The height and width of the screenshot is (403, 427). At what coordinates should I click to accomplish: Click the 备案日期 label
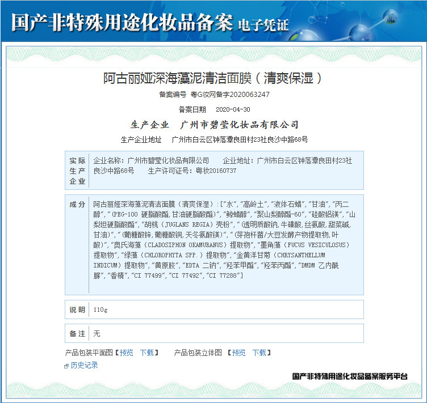tap(192, 109)
